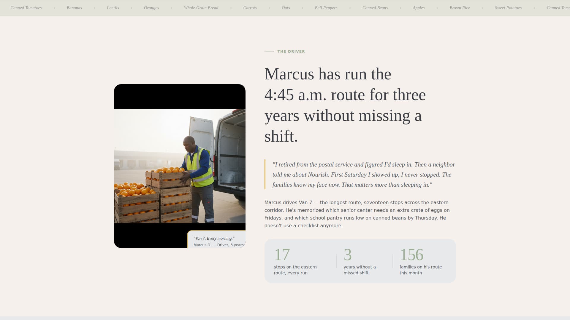Viewport: 570px width, 320px height.
Task: Click Canned Beans in the marquee
Action: (375, 8)
